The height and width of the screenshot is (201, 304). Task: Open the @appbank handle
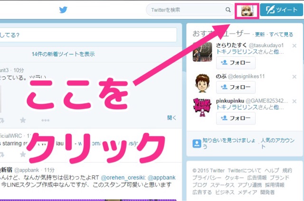point(27,170)
